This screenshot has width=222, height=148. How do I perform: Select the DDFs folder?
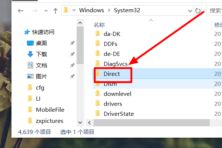tap(110, 44)
